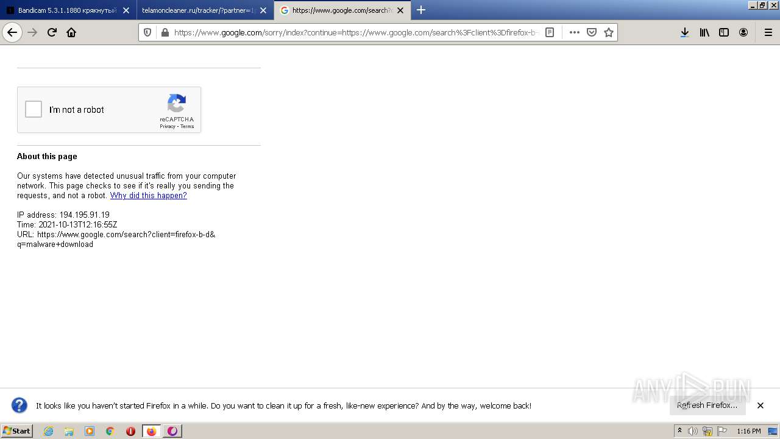The height and width of the screenshot is (439, 780).
Task: Open Windows Media Player from taskbar
Action: coord(90,431)
